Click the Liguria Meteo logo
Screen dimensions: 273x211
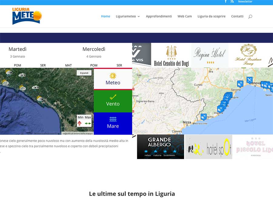pyautogui.click(x=27, y=16)
